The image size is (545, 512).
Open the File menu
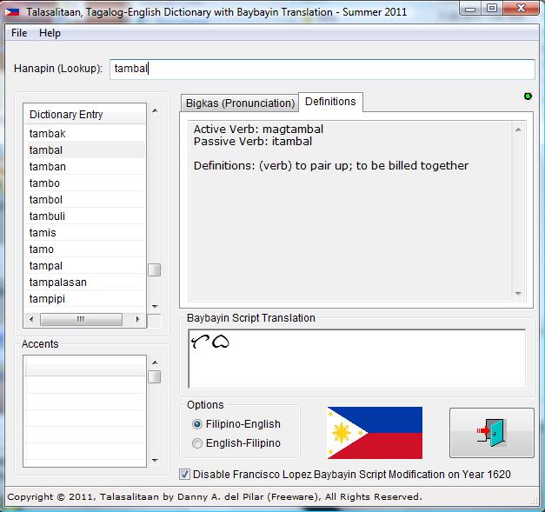coord(19,33)
